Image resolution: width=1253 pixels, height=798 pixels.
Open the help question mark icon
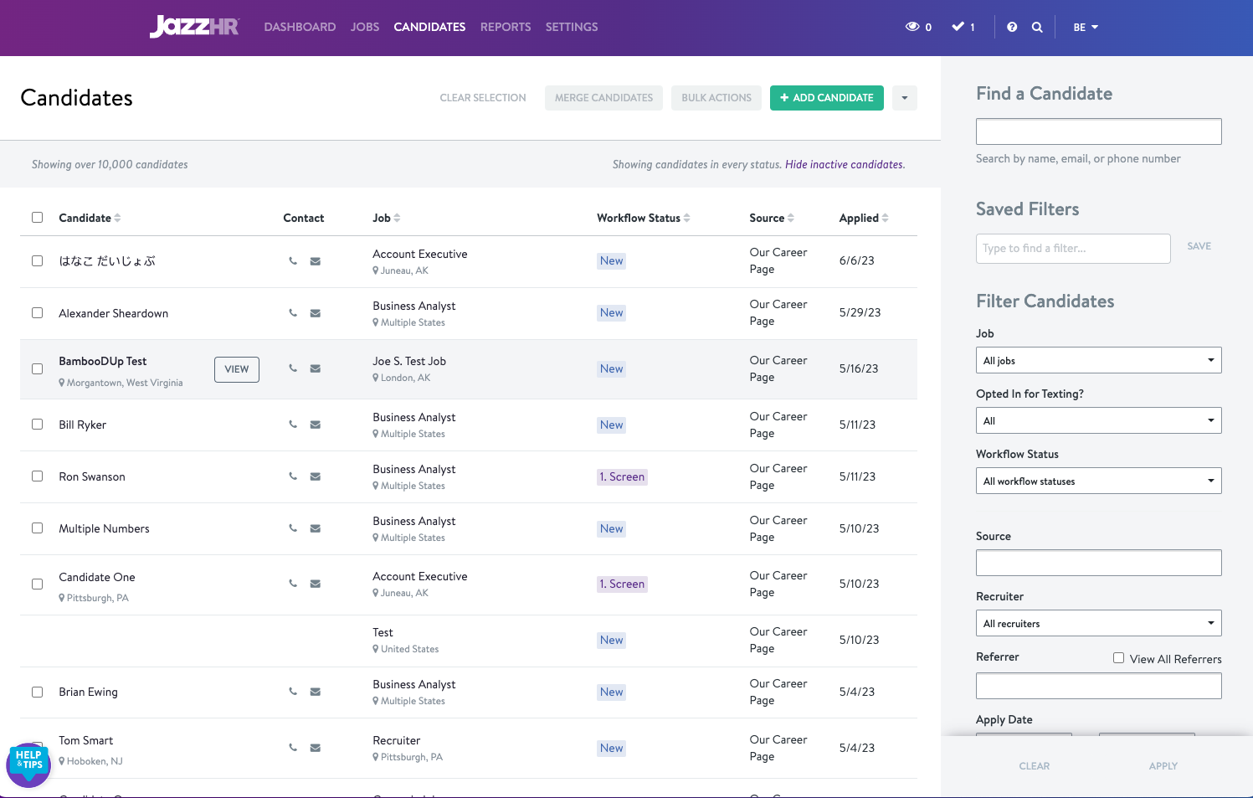click(x=1012, y=27)
